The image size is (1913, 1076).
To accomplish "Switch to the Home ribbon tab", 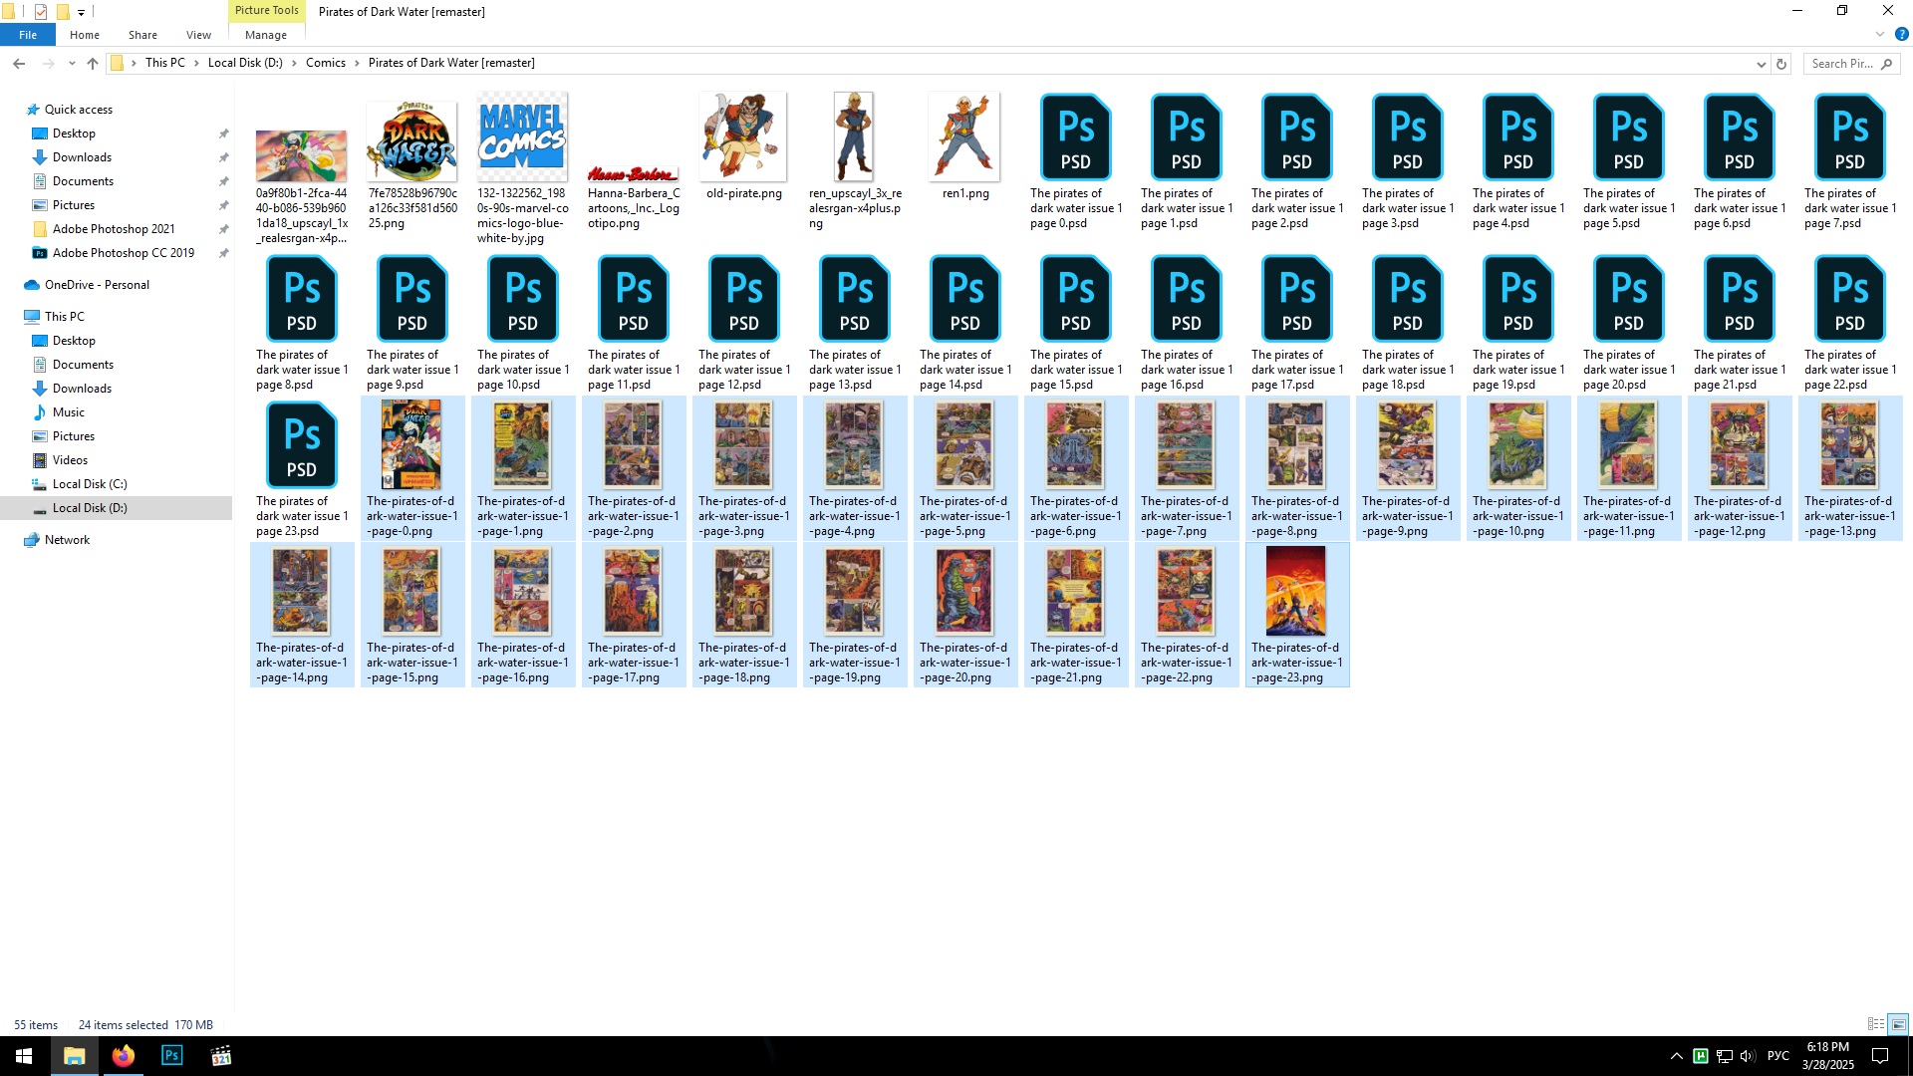I will click(85, 35).
